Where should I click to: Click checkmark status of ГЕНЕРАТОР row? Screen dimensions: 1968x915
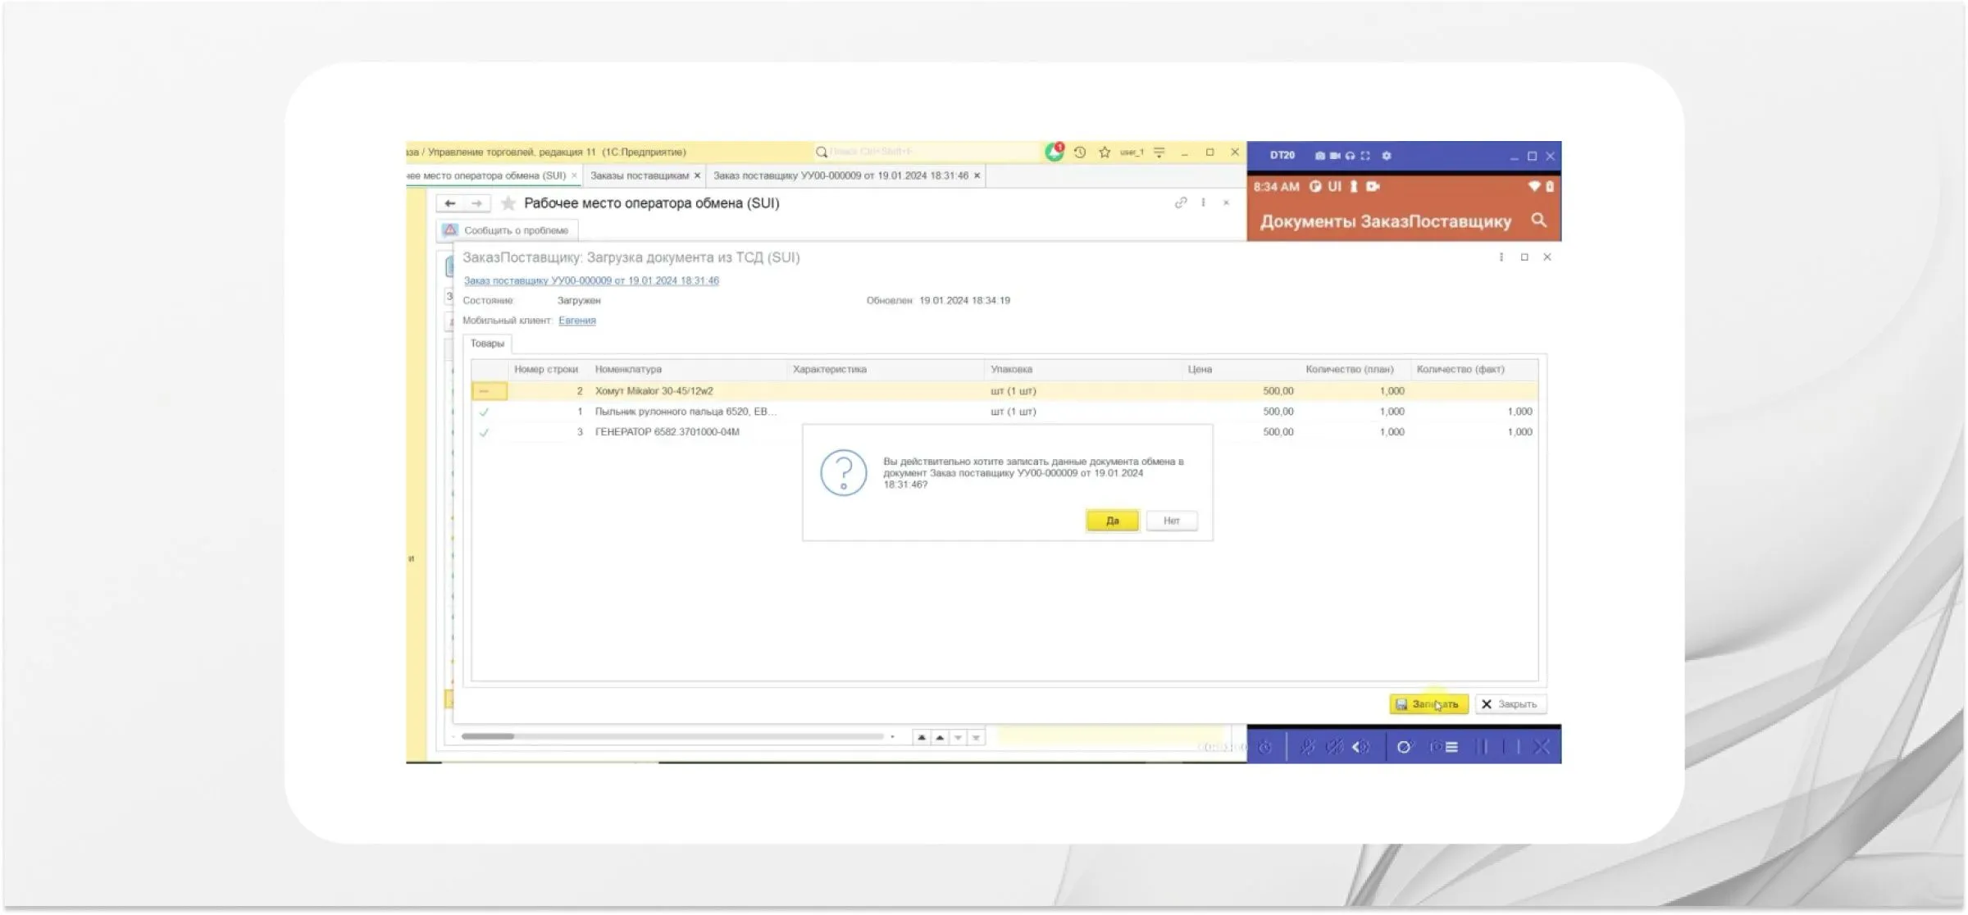(484, 433)
